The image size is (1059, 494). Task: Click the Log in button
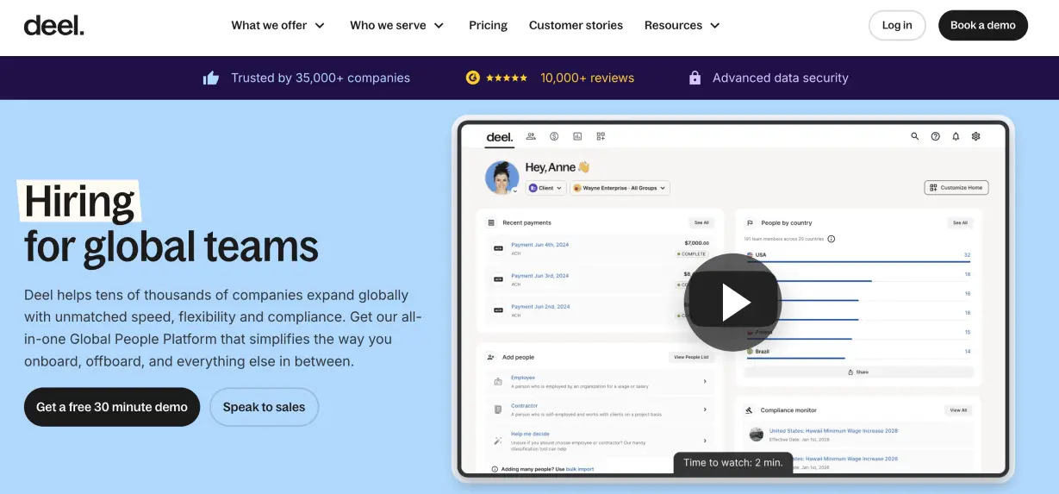click(897, 25)
